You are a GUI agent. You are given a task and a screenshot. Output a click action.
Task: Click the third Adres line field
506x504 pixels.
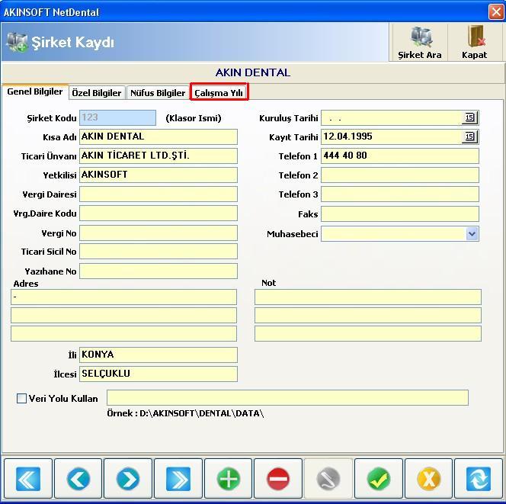[x=123, y=333]
